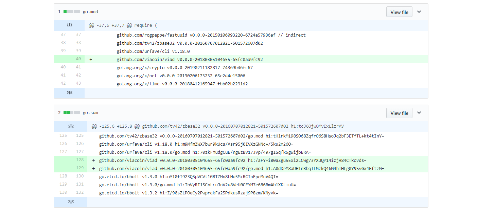478x212 pixels.
Task: Click old line number 37 in go.mod
Action: coord(63,35)
